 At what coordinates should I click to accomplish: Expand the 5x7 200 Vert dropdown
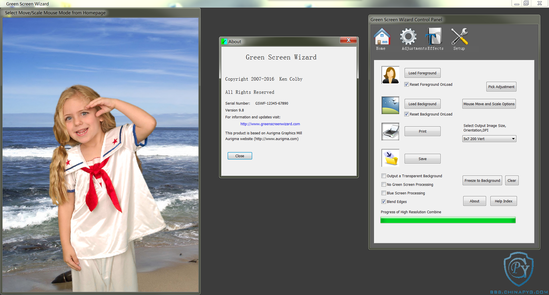tap(489, 139)
